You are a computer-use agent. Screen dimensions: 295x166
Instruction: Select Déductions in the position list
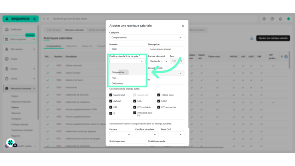pos(117,83)
